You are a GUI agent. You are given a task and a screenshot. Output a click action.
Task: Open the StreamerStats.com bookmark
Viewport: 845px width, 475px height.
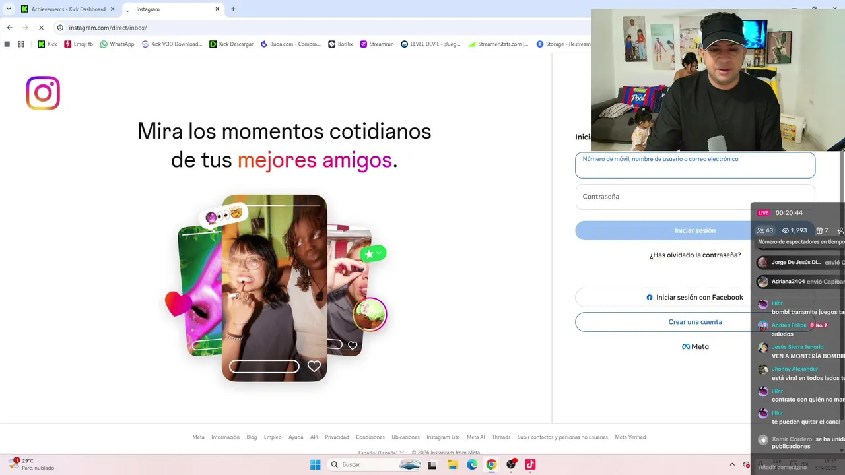tap(498, 44)
